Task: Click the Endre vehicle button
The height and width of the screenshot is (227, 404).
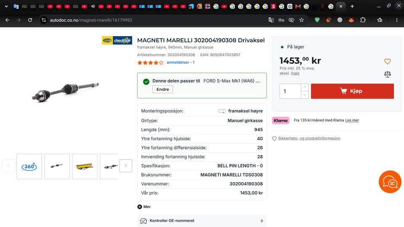Action: (x=162, y=89)
